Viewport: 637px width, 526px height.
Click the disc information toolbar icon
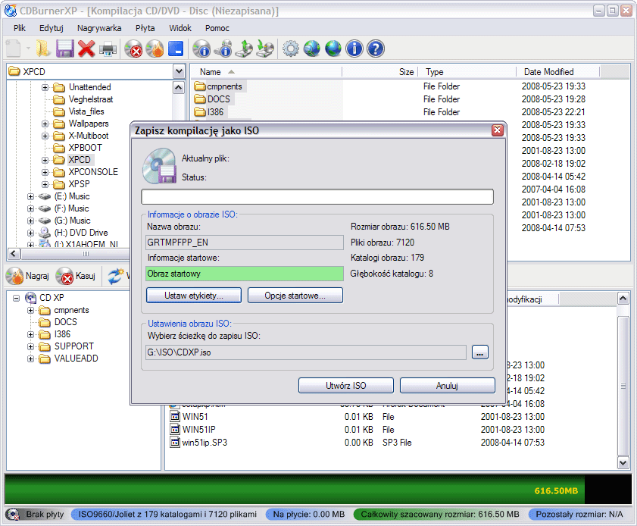coord(201,49)
